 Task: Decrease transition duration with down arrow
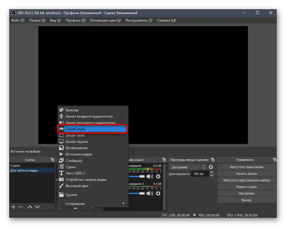click(x=212, y=175)
